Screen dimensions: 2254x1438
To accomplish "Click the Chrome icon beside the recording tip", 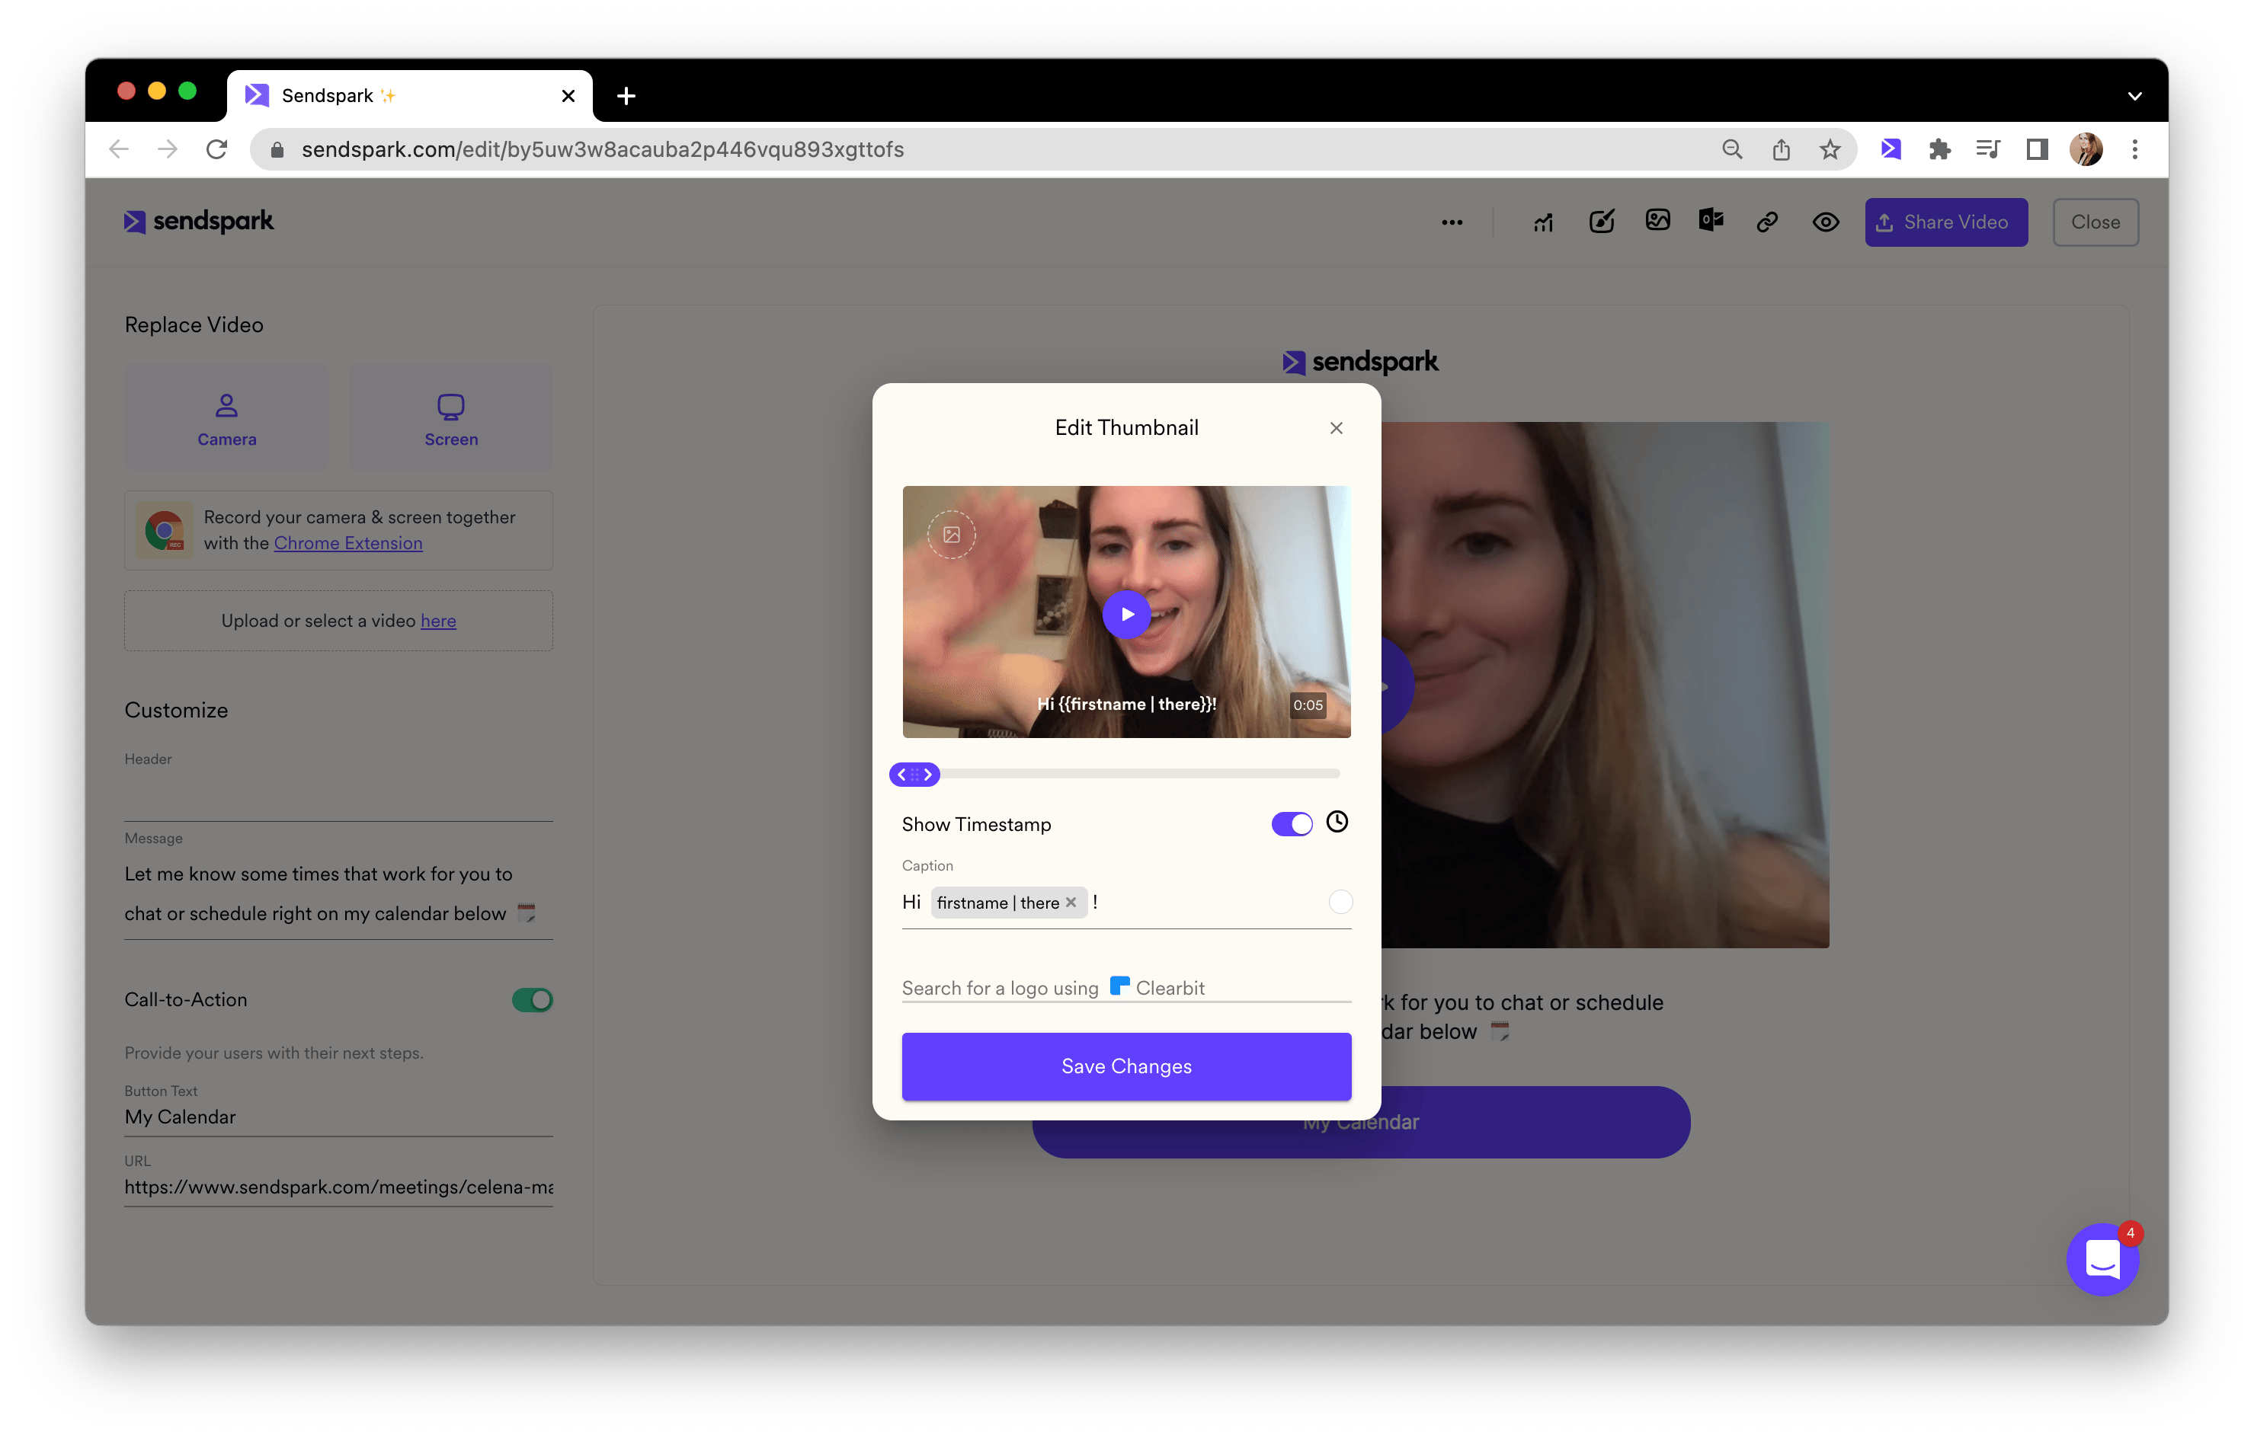I will pos(165,530).
